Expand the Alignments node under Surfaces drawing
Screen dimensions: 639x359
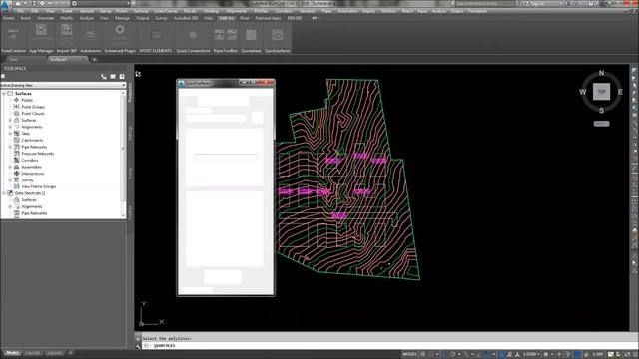10,127
